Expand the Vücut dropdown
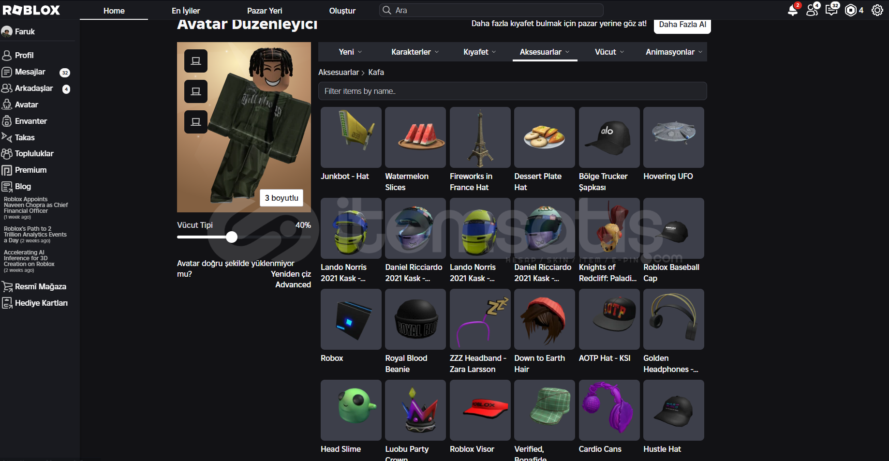Viewport: 889px width, 461px height. point(609,52)
